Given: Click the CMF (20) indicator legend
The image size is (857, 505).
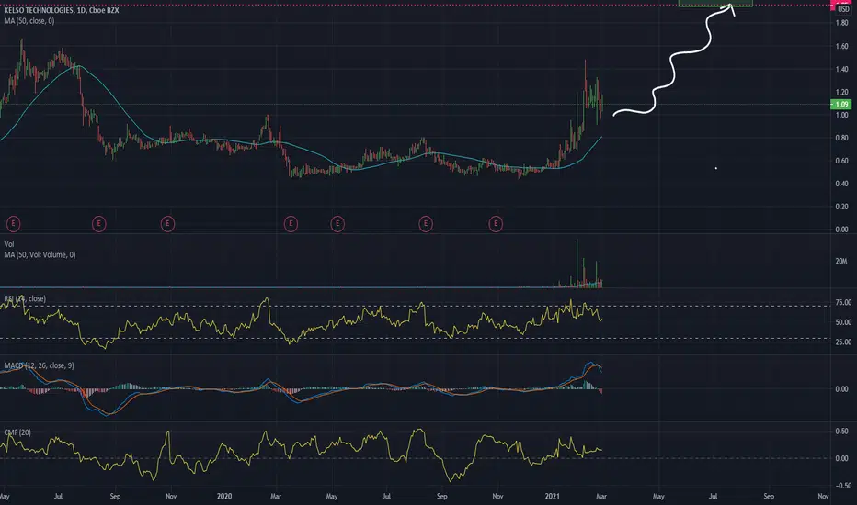Looking at the screenshot, I should tap(17, 432).
